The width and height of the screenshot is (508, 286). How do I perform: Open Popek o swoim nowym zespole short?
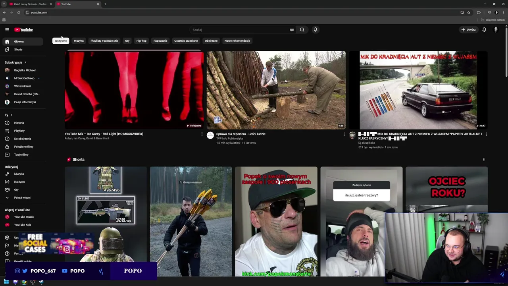(x=276, y=222)
